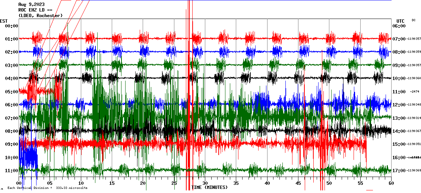The height and width of the screenshot is (193, 421).
Task: Select the 14:00 UTC hour label
Action: [x=399, y=131]
